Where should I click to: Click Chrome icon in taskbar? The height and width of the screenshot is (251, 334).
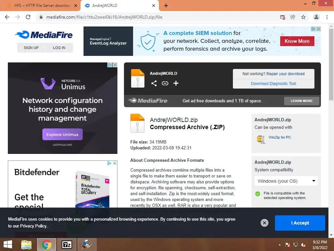click(47, 244)
